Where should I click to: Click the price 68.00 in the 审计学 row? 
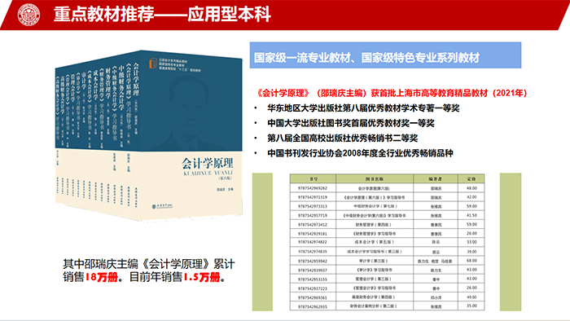pos(471,261)
